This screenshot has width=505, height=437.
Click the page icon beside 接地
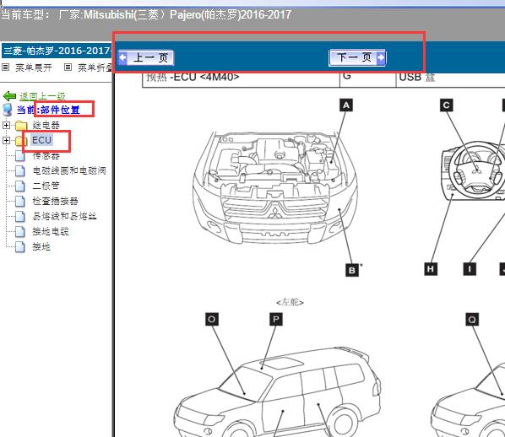coord(20,247)
